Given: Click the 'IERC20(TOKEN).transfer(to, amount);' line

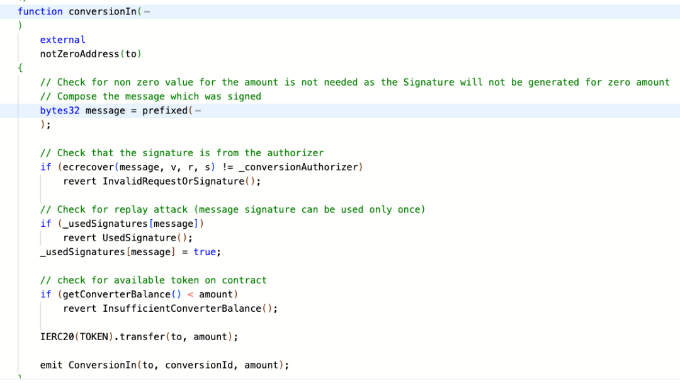Looking at the screenshot, I should [x=139, y=337].
